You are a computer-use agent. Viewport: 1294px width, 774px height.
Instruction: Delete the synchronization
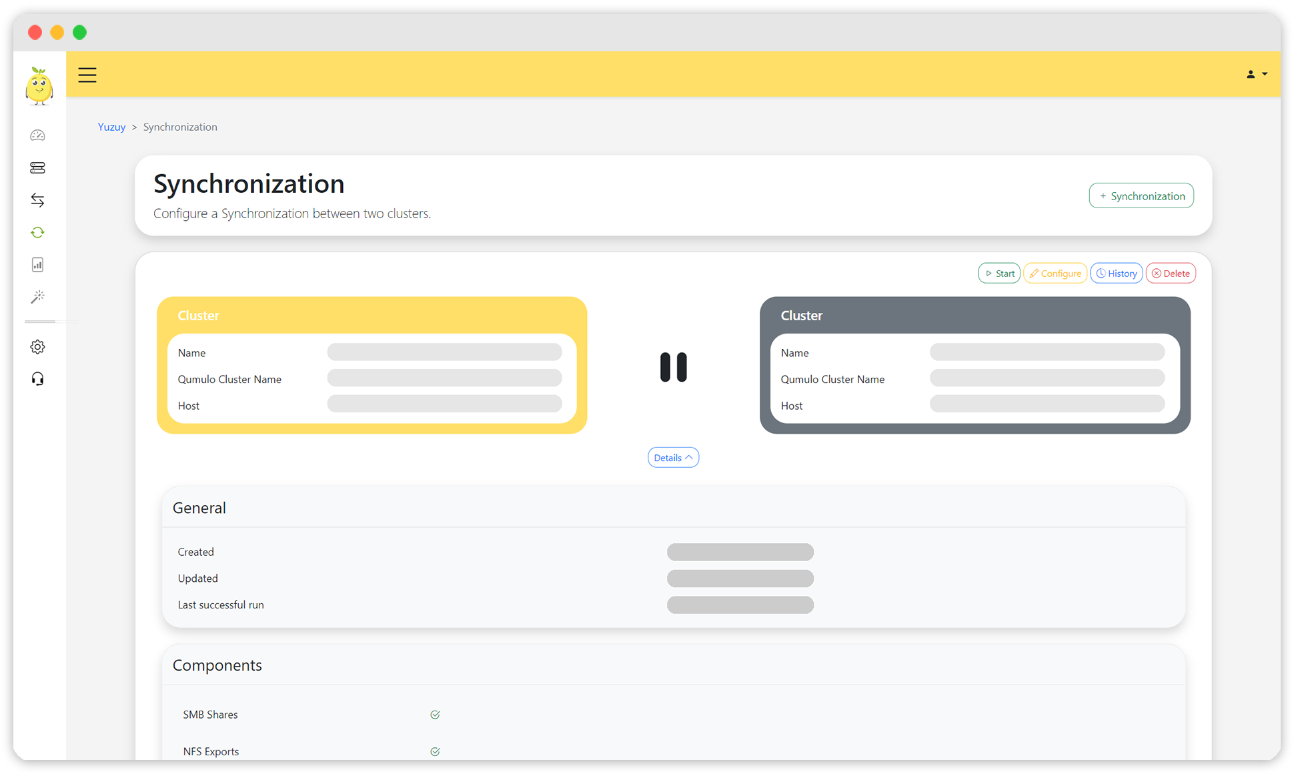click(x=1171, y=274)
